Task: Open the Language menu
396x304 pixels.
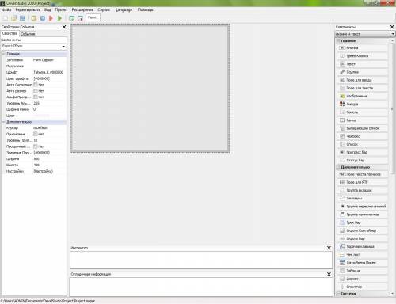Action: (124, 9)
